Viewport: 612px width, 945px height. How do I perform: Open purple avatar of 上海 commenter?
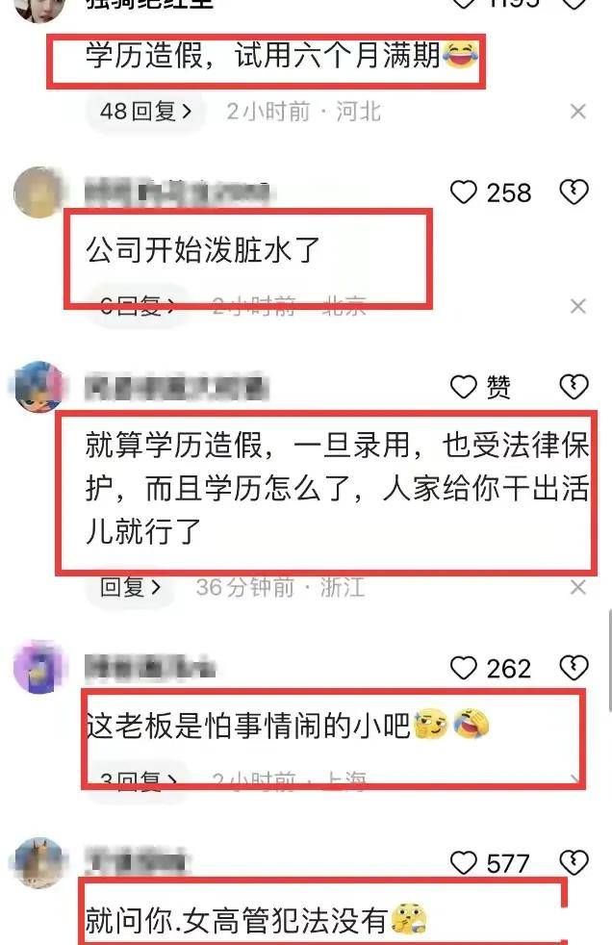[x=38, y=668]
